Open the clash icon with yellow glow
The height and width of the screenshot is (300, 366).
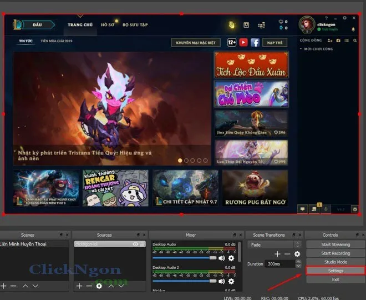tap(232, 25)
